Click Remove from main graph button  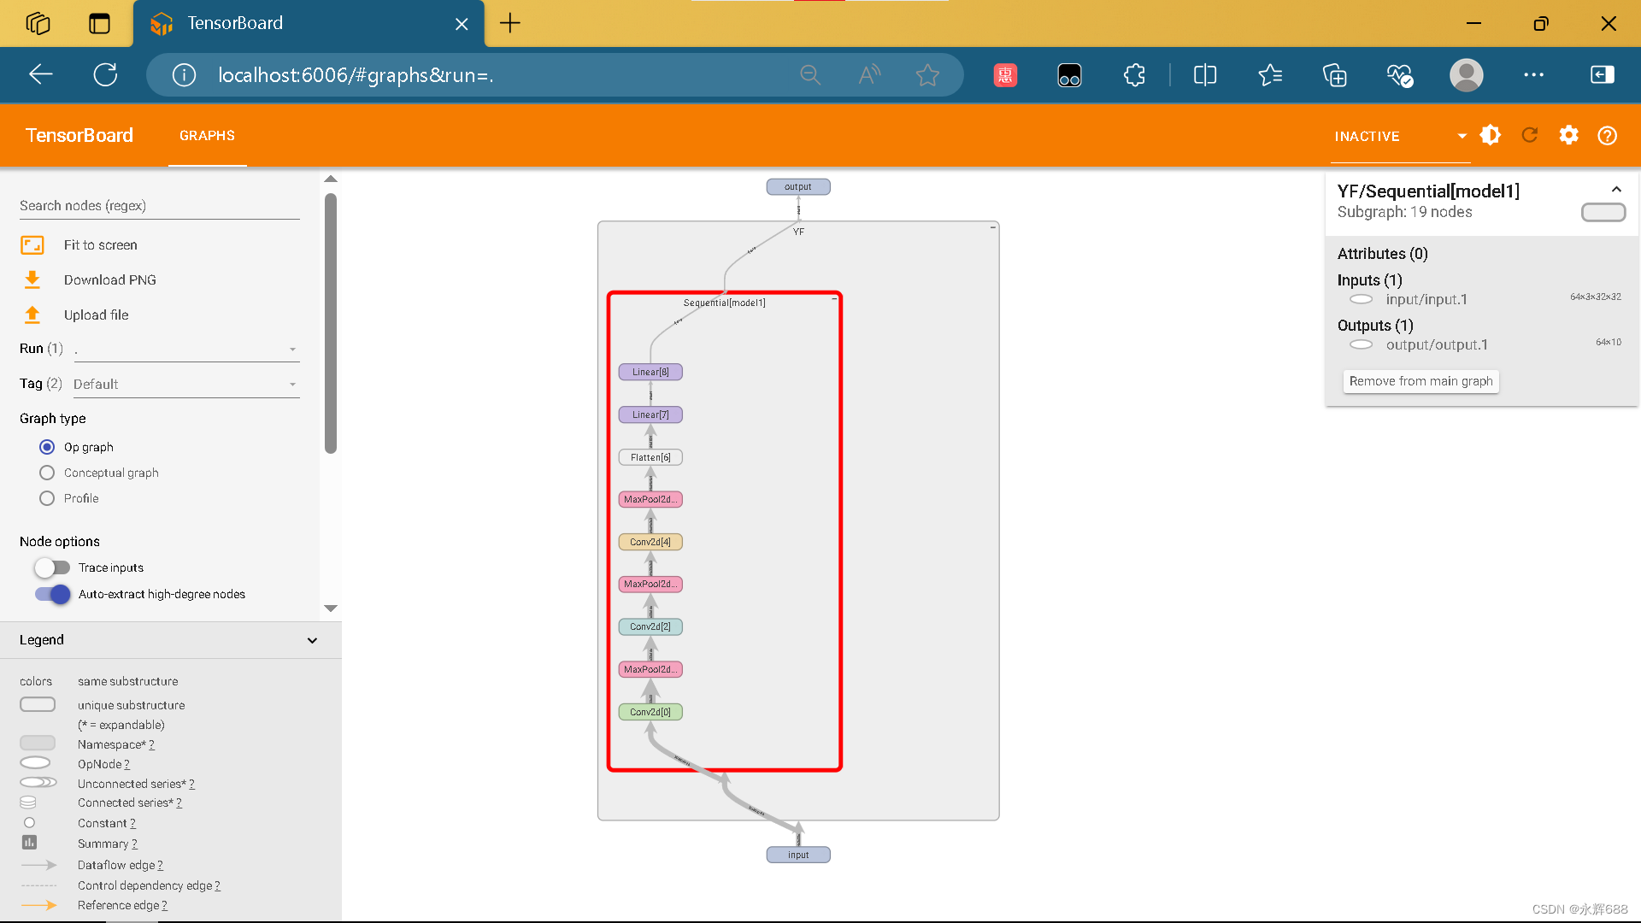click(1420, 381)
